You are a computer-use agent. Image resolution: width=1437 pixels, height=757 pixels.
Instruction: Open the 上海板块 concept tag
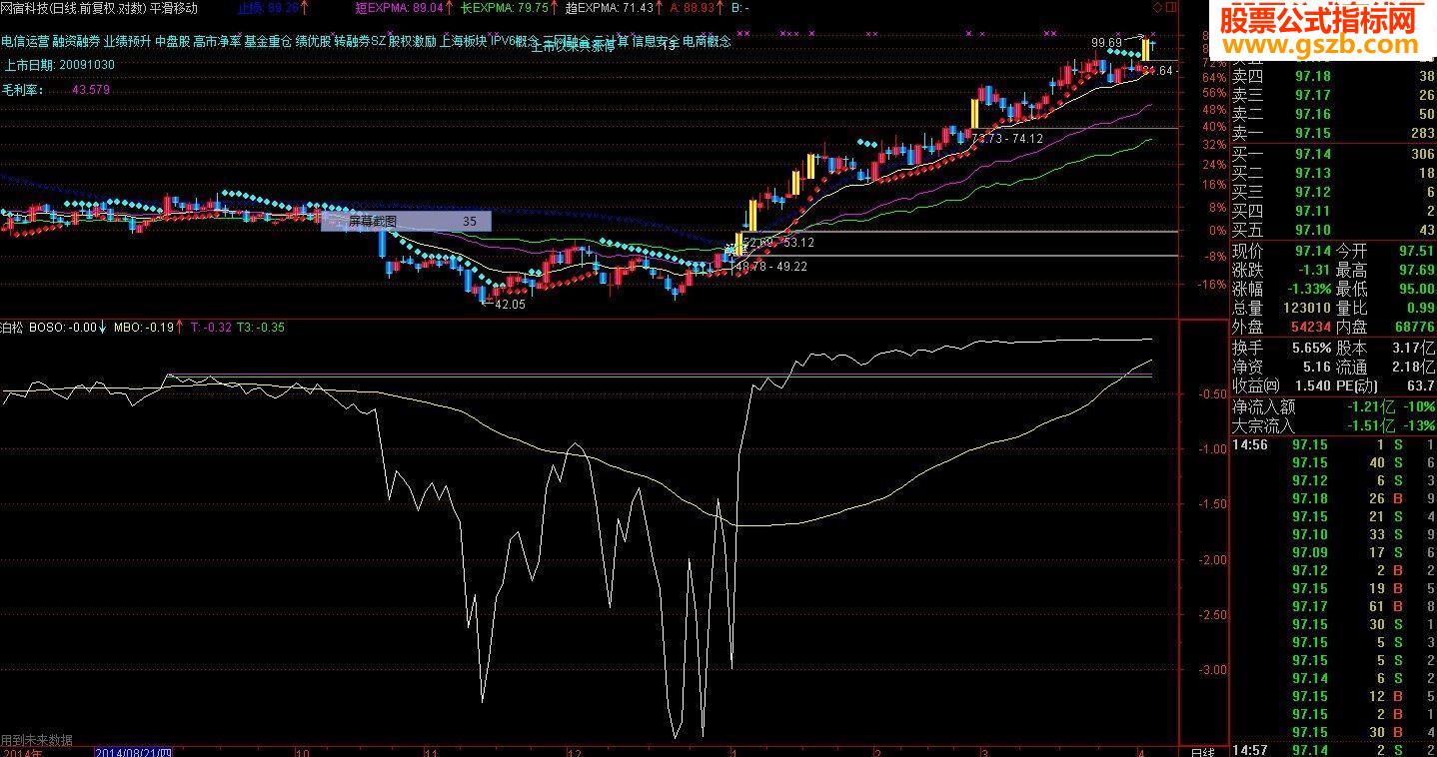coord(463,42)
